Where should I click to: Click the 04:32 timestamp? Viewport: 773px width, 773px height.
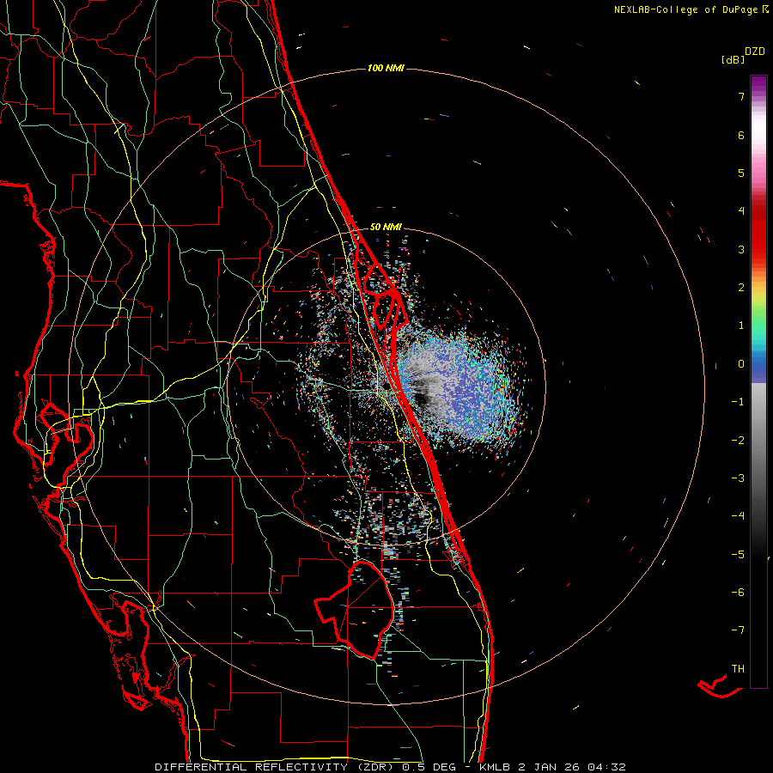pos(607,767)
